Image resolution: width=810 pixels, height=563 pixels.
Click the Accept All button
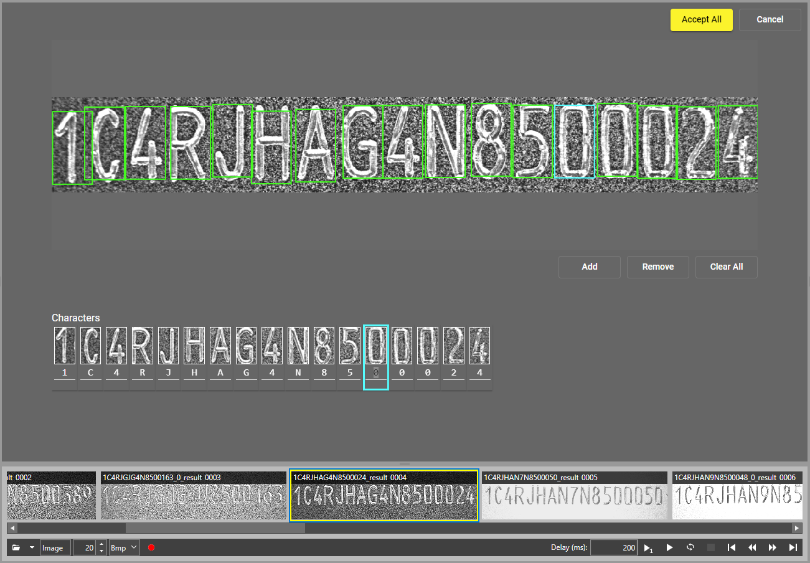(x=701, y=19)
